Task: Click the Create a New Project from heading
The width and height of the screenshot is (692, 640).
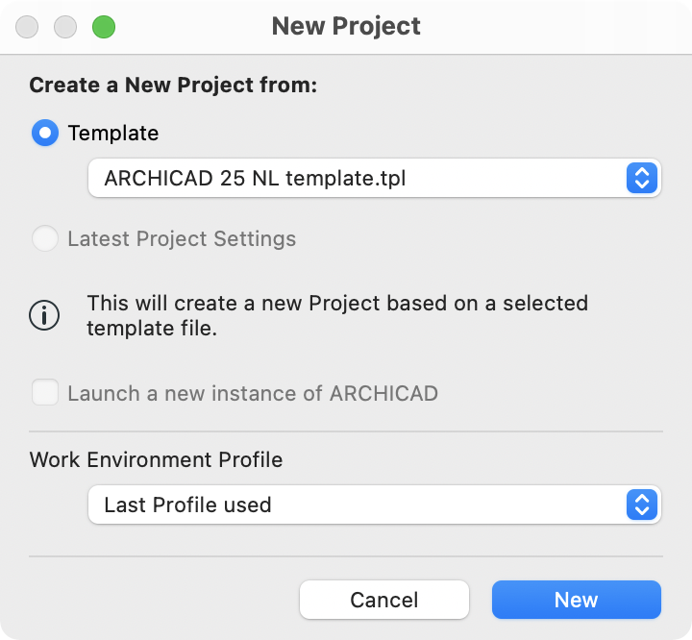Action: 173,85
